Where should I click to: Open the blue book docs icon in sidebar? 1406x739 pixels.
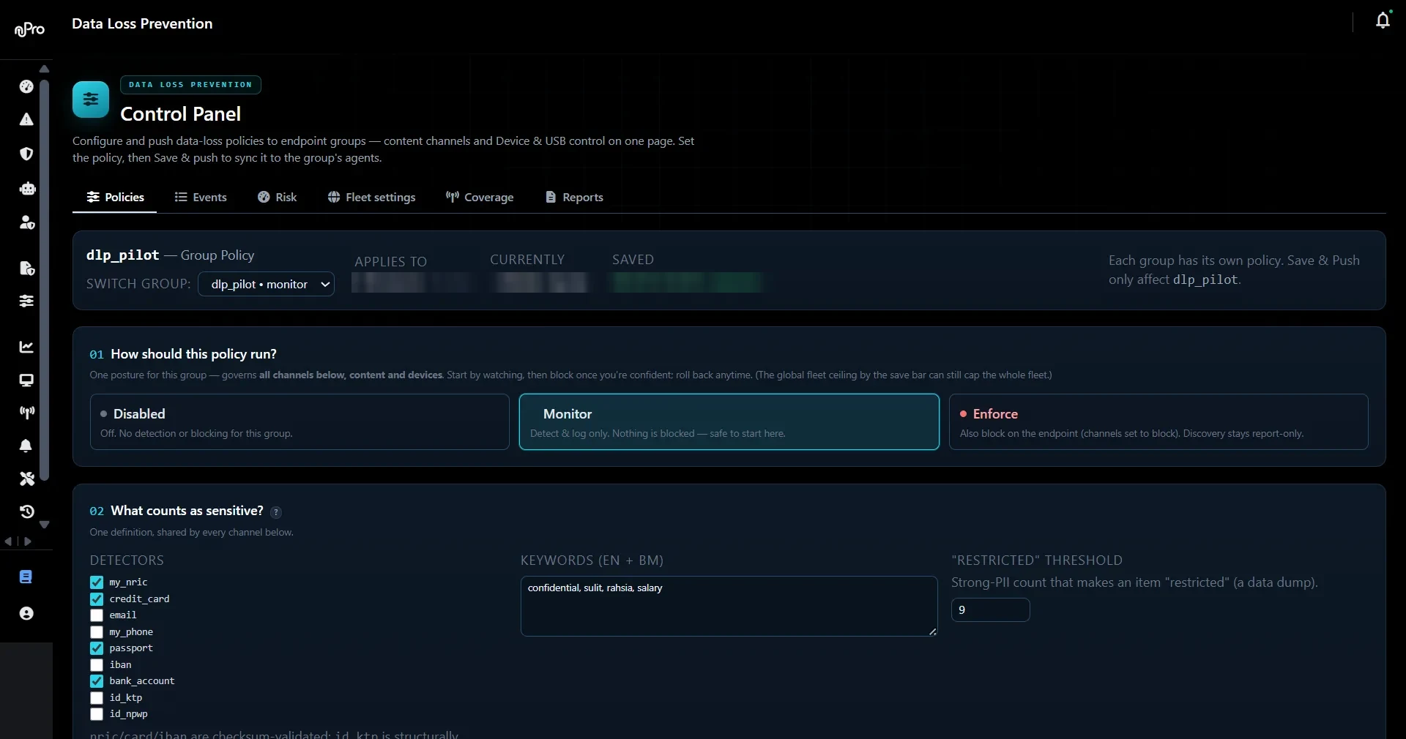[26, 577]
